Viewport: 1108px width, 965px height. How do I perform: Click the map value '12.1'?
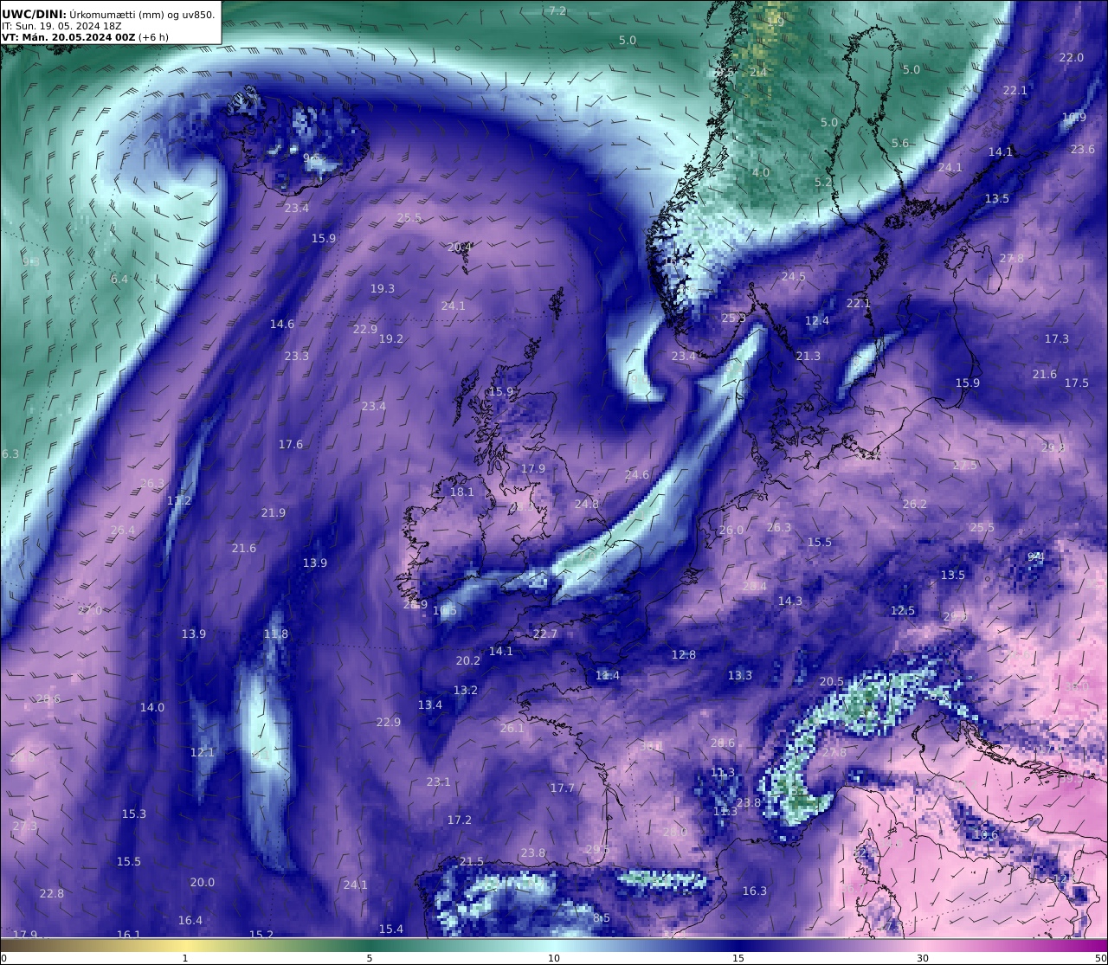203,753
